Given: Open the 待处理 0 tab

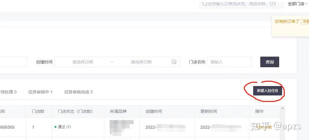Looking at the screenshot, I should click(8, 92).
